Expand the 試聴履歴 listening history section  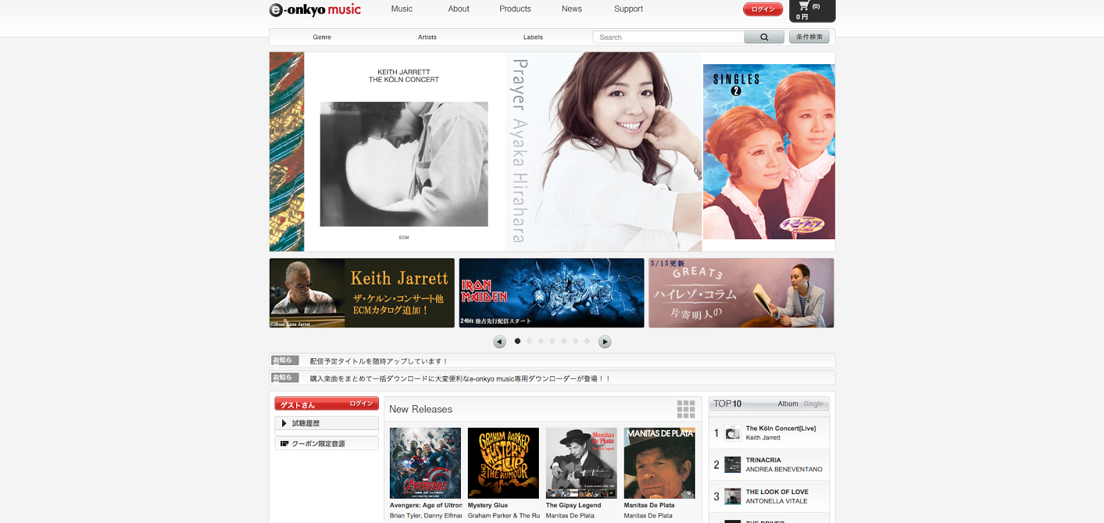tap(326, 423)
